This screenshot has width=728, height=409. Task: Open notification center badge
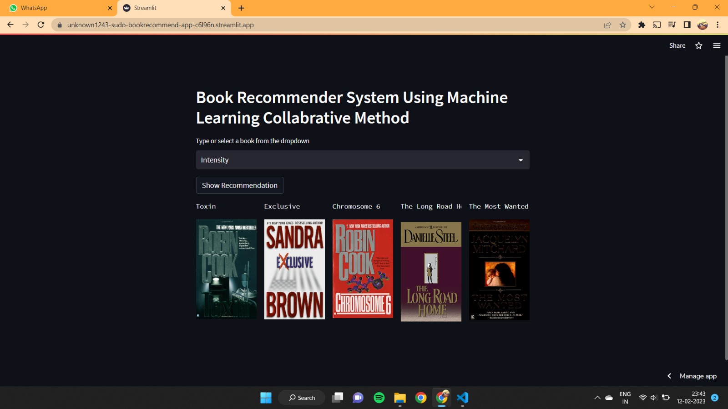(x=715, y=398)
